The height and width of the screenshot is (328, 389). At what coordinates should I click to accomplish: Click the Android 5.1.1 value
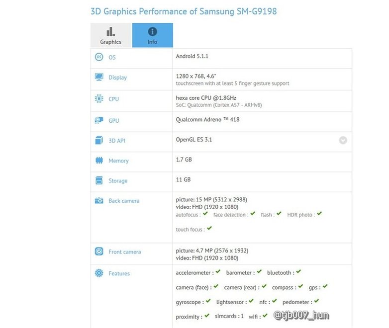point(192,56)
